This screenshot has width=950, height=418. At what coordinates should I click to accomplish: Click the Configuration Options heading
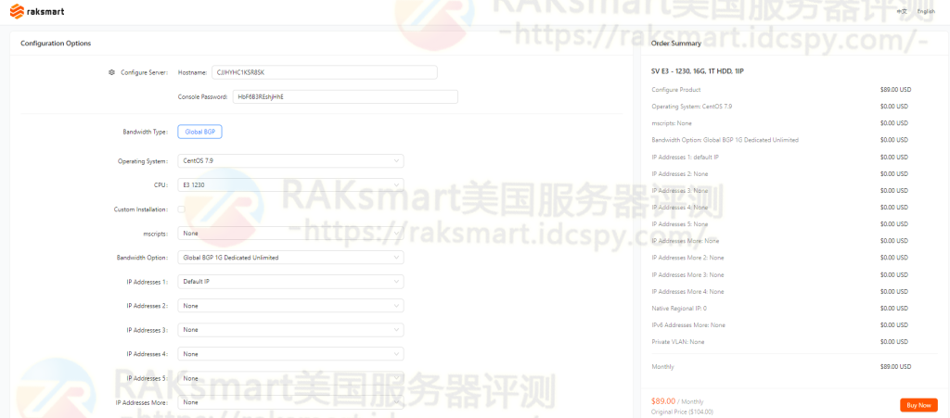tap(56, 43)
